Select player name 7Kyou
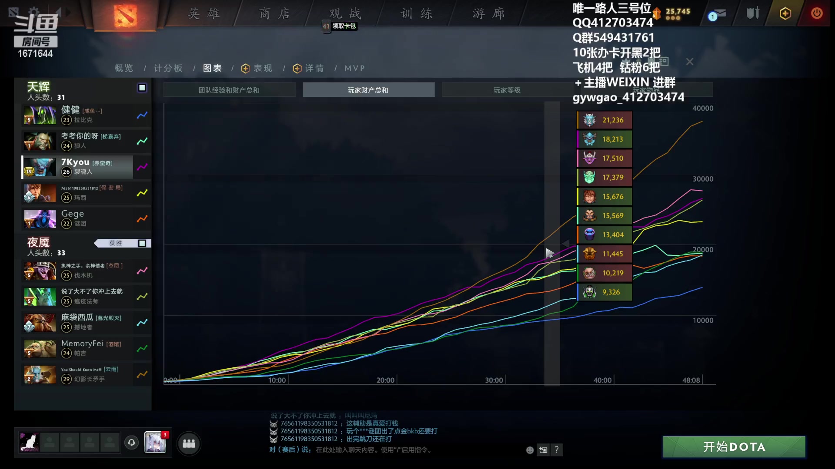 [x=75, y=162]
